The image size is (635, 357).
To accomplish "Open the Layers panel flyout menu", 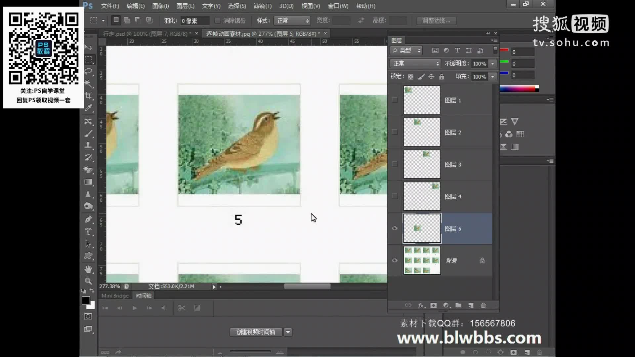I will point(494,40).
